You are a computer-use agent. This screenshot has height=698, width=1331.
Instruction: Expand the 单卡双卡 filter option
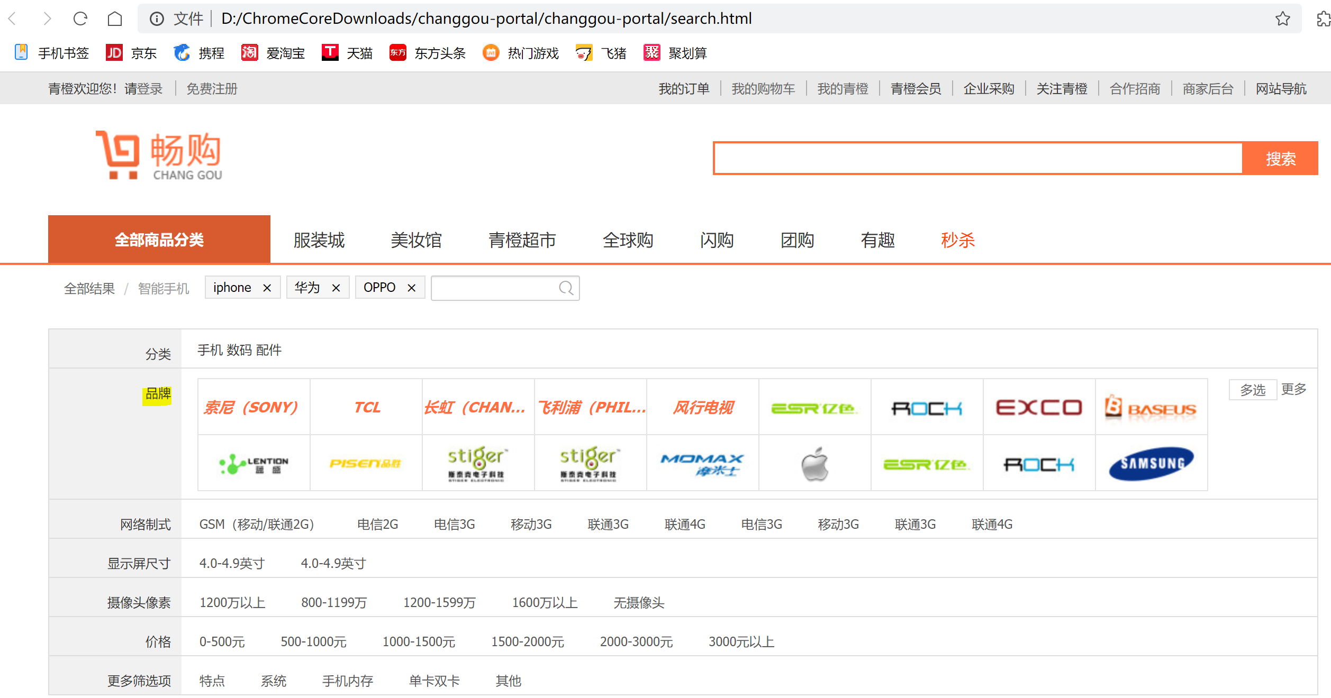click(434, 681)
